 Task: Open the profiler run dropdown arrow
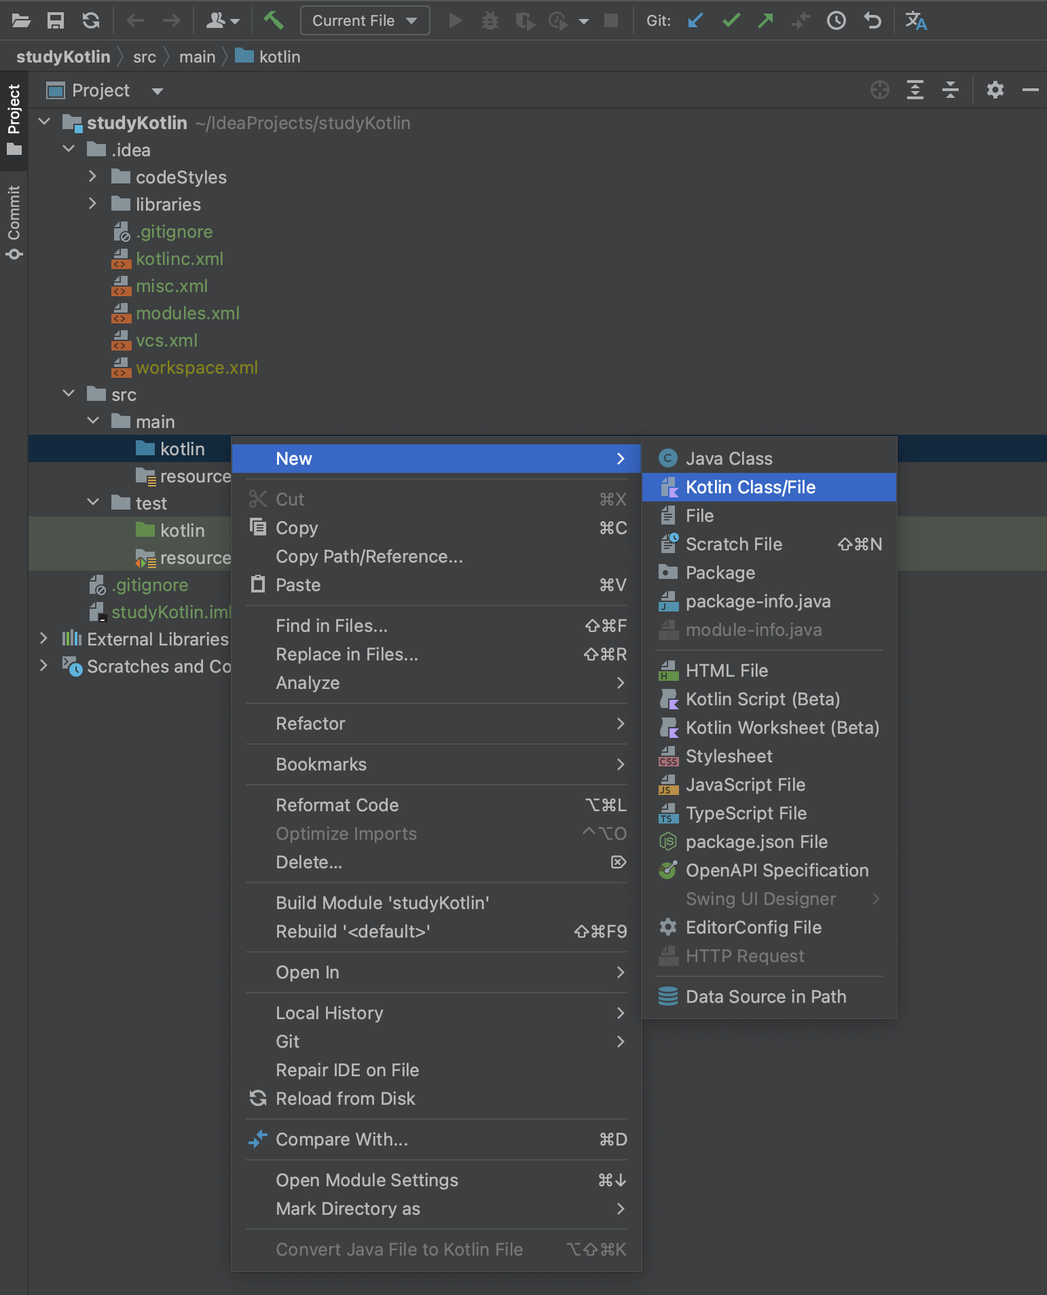pos(583,21)
